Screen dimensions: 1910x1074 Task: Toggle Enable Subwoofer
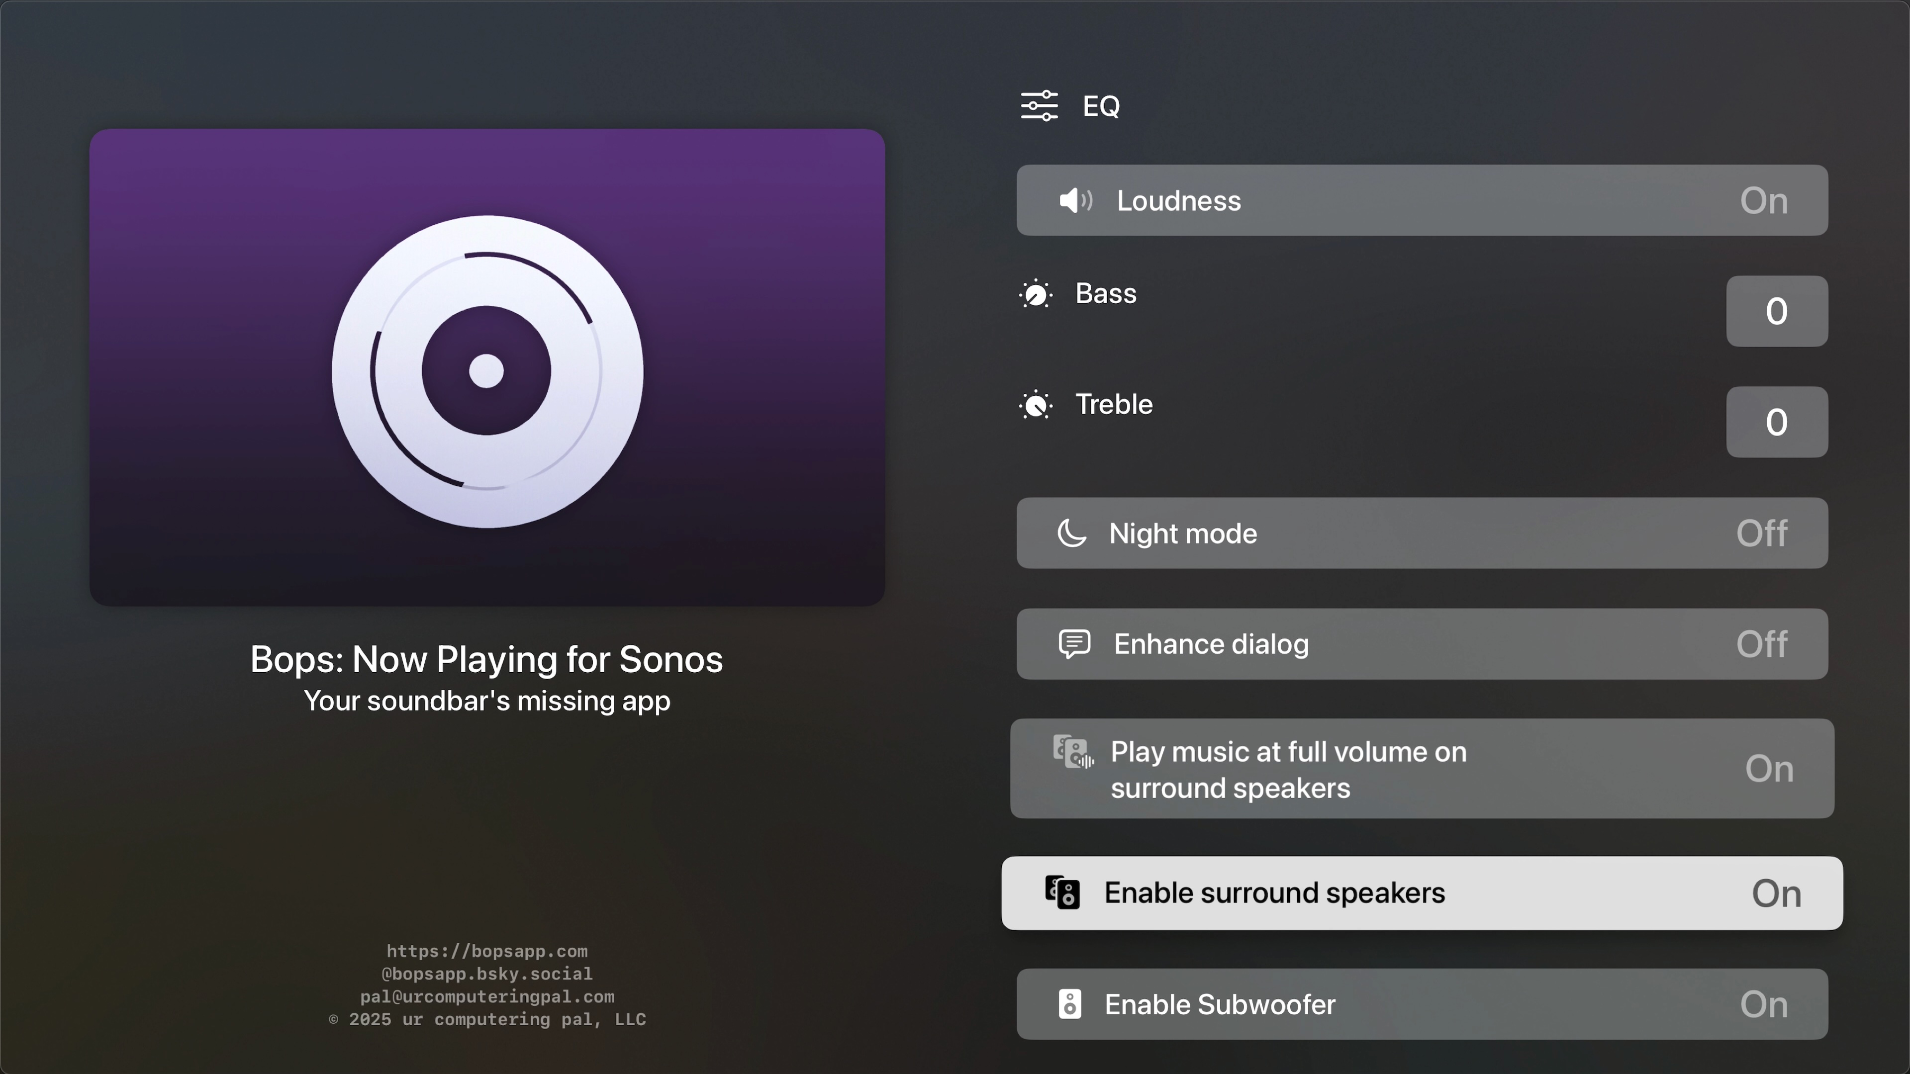click(x=1422, y=1004)
